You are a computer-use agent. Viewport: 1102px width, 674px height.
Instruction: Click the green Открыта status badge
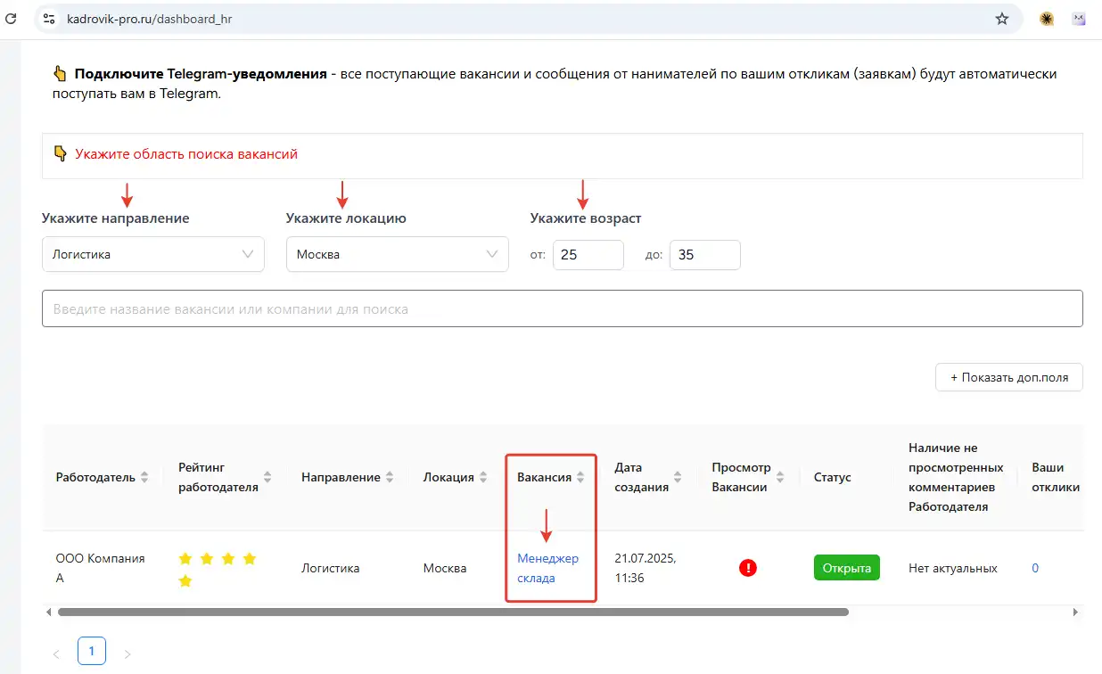click(x=846, y=568)
